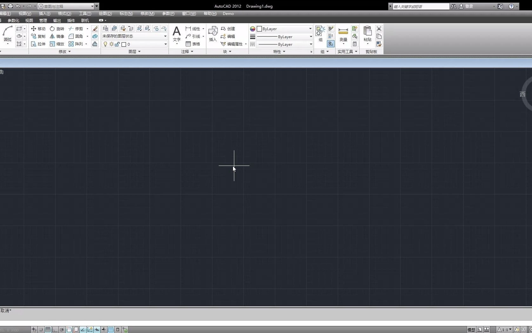The height and width of the screenshot is (333, 532).
Task: Click 登录 (Sign In) button
Action: [466, 6]
